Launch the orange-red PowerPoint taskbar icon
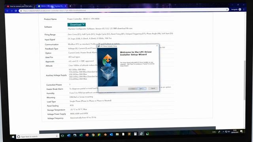 (x=87, y=135)
